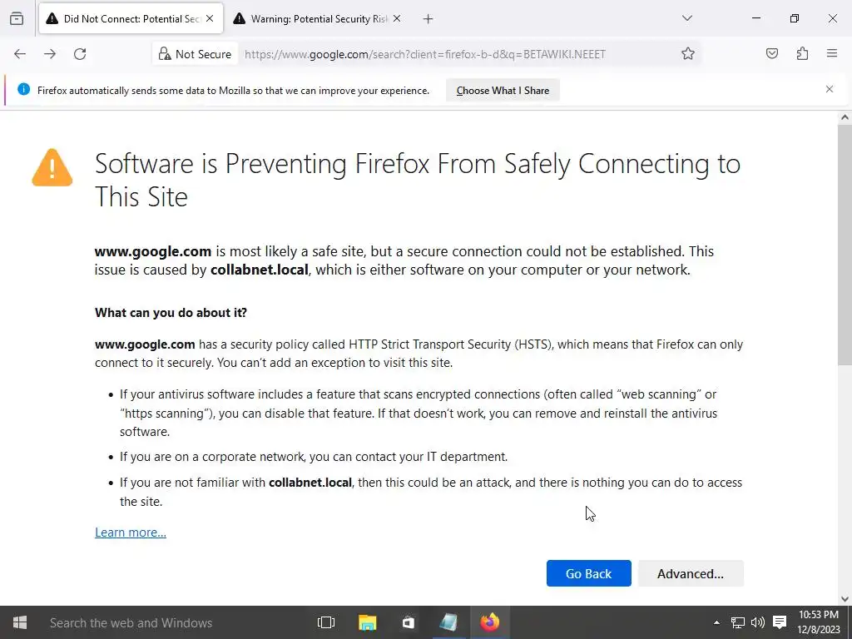Viewport: 852px width, 639px height.
Task: Open the Firefox application menu
Action: (x=832, y=54)
